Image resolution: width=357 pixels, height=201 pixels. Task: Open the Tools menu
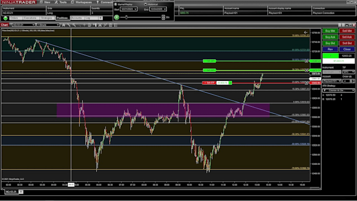tap(60, 2)
